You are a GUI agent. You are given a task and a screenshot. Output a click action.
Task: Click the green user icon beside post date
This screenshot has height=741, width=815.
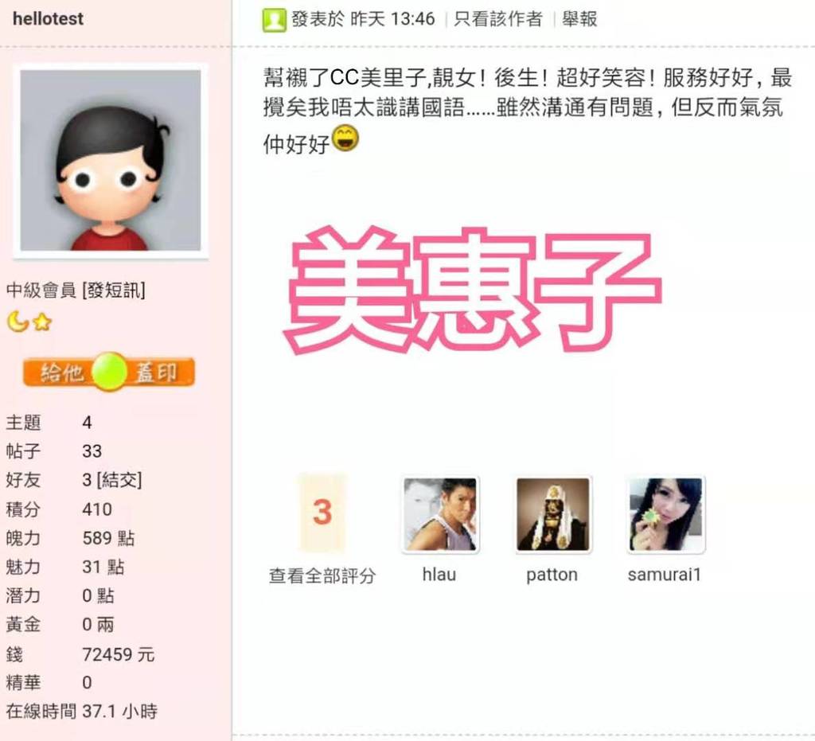pyautogui.click(x=274, y=20)
